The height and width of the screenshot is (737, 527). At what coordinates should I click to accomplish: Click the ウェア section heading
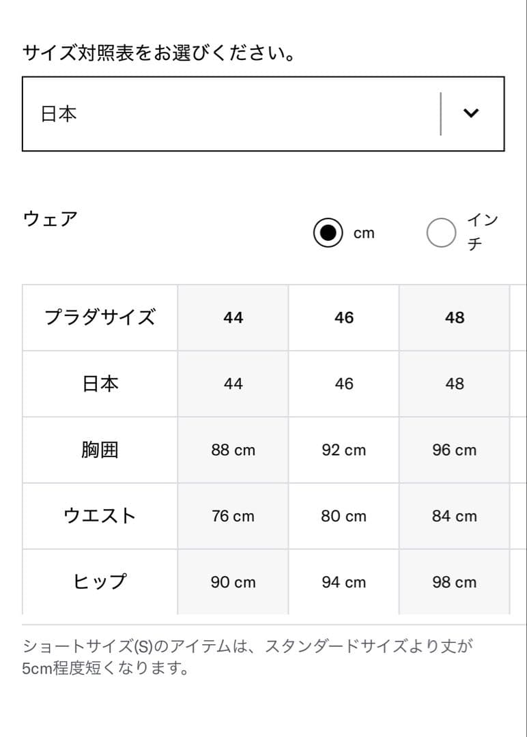[51, 219]
